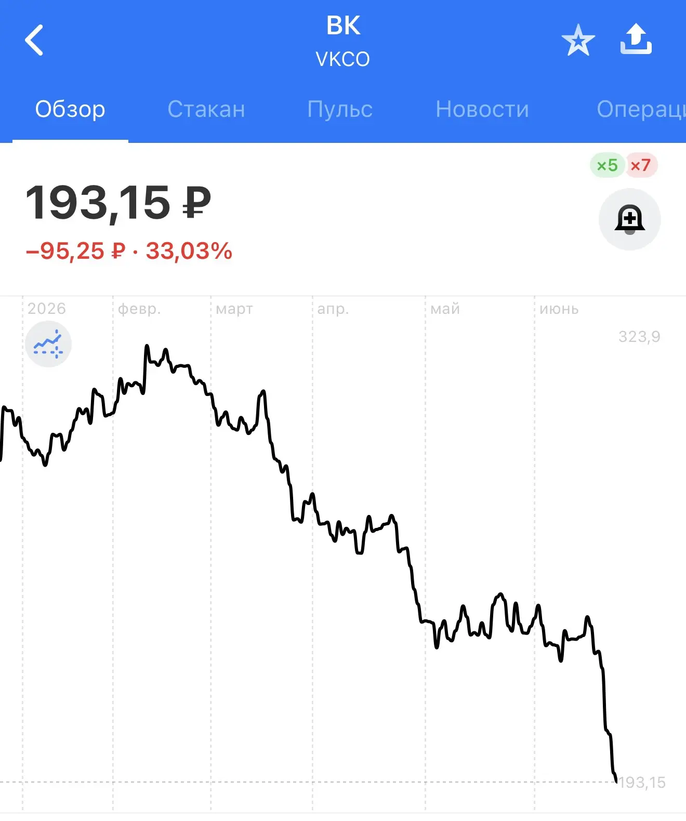
Task: Tap the −95,25 ₽ price change text
Action: pyautogui.click(x=75, y=251)
